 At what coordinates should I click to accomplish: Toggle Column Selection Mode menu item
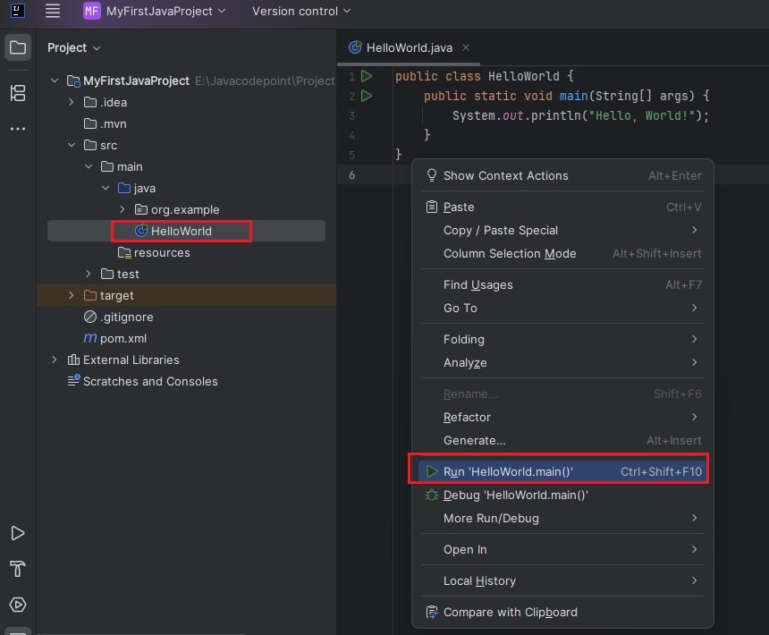click(x=562, y=253)
